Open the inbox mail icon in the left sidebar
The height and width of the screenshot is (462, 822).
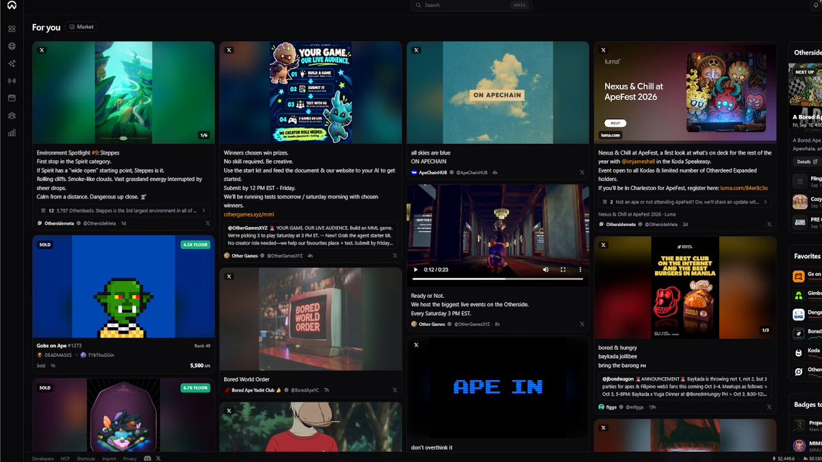click(12, 98)
